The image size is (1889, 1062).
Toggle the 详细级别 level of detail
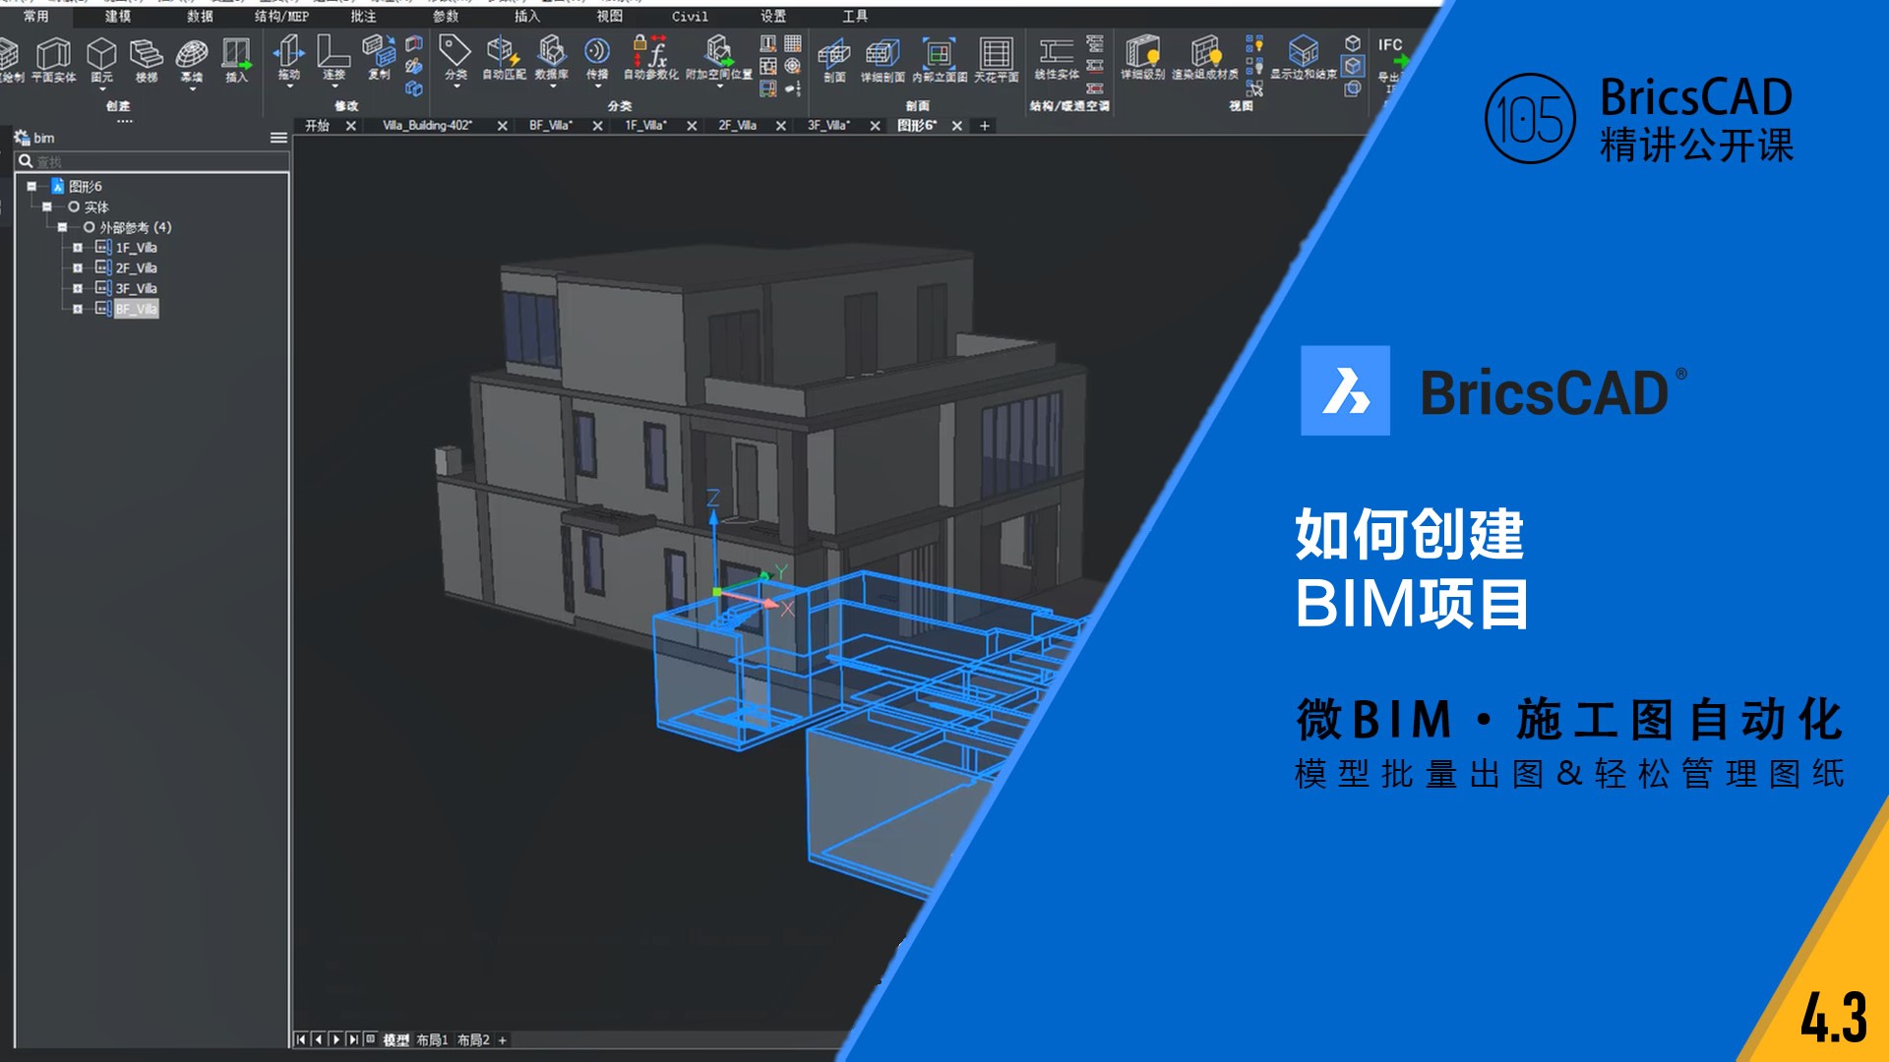coord(1142,53)
